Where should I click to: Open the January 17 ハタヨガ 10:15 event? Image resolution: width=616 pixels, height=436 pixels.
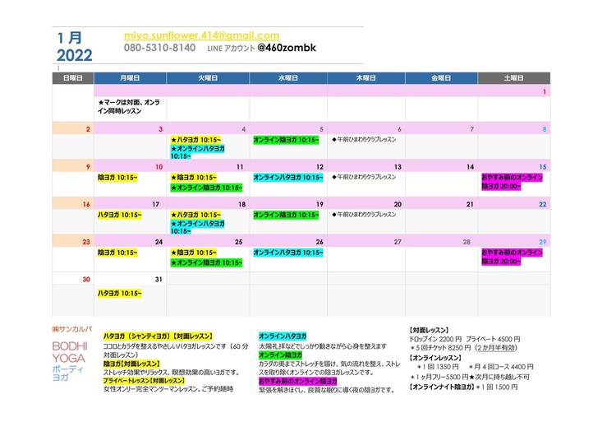tap(120, 216)
